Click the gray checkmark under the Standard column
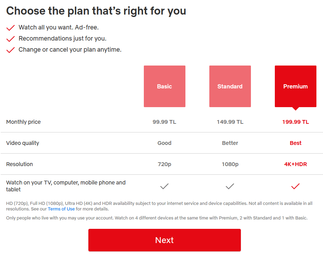 [x=230, y=186]
